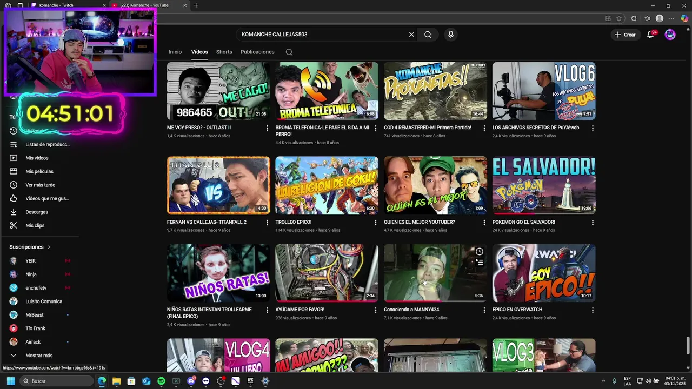Switch to the Inicio channel tab
Image resolution: width=692 pixels, height=389 pixels.
coord(175,52)
